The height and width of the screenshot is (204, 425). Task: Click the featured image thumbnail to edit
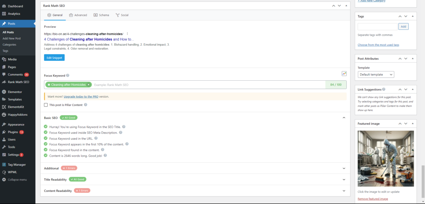click(x=385, y=158)
